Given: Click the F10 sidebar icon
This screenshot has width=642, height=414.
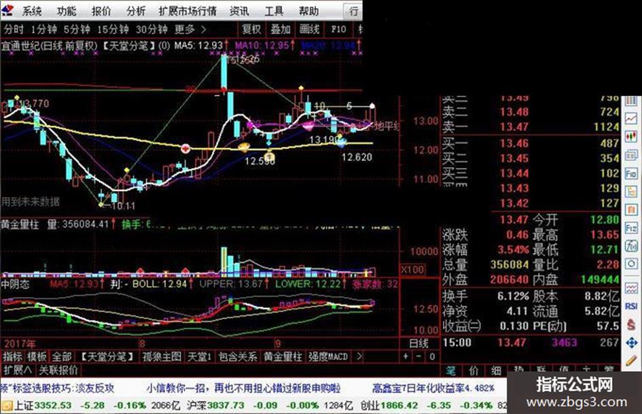Looking at the screenshot, I should (631, 173).
